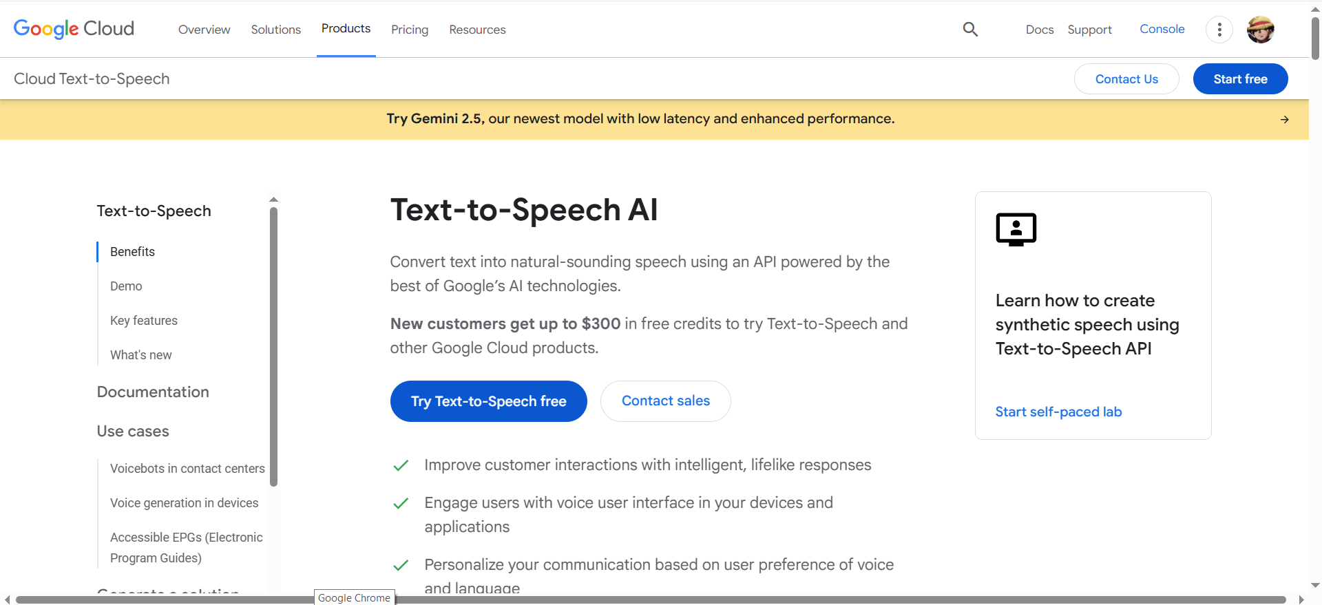Select the Pricing menu item
This screenshot has height=605, width=1322.
tap(410, 30)
